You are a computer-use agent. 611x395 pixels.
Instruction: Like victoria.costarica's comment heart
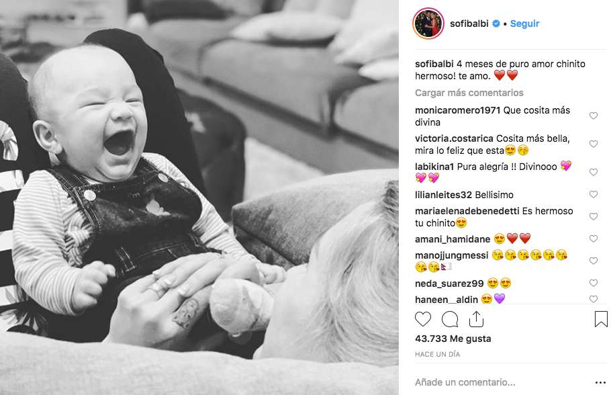pos(593,144)
